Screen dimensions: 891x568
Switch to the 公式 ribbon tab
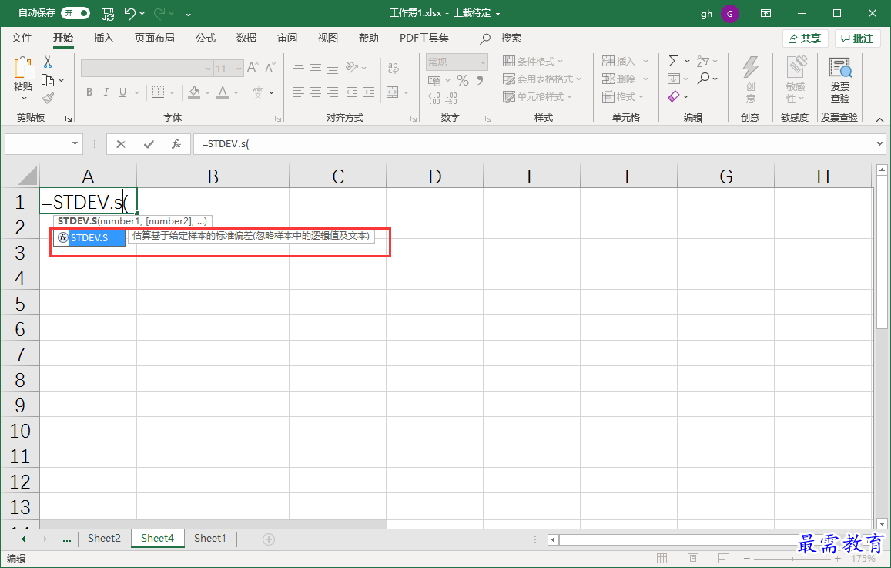click(x=205, y=38)
